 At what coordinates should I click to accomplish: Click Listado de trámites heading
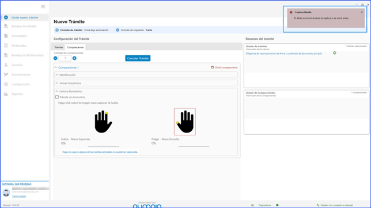pos(256,46)
